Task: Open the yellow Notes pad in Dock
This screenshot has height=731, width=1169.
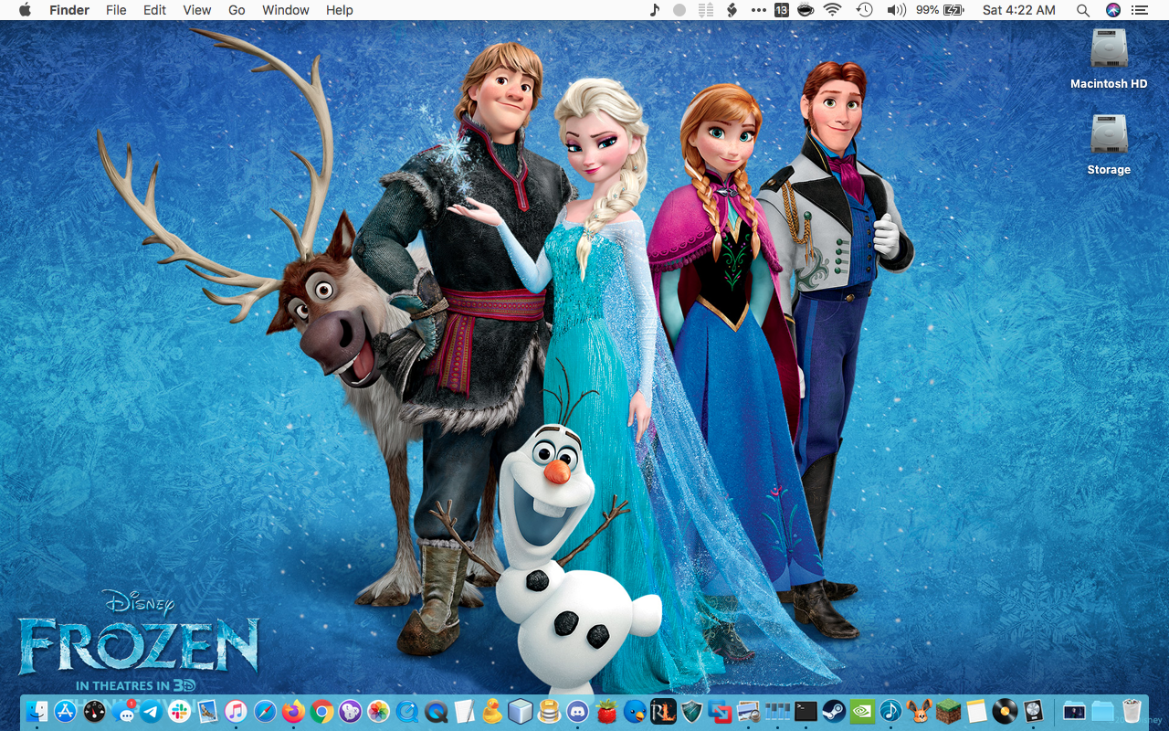Action: (x=976, y=711)
